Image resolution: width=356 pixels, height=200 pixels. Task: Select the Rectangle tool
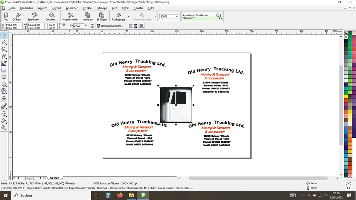[4, 70]
